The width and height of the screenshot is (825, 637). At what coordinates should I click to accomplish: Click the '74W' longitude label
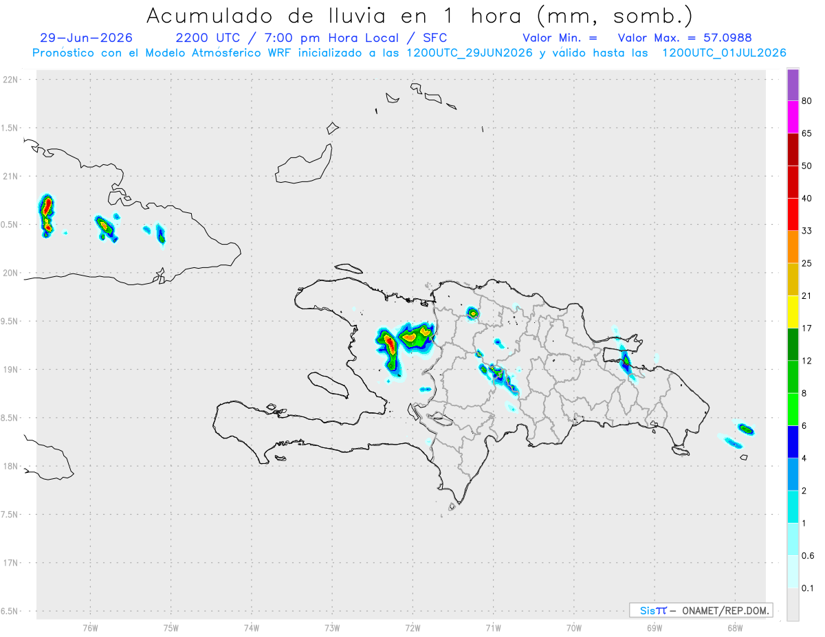(x=252, y=627)
